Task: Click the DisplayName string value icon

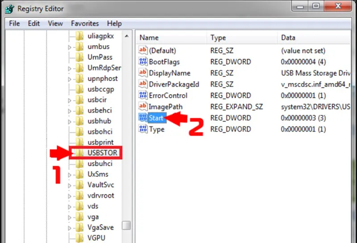Action: [143, 73]
